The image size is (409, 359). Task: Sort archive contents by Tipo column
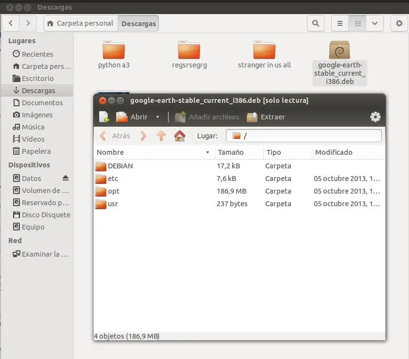(288, 152)
